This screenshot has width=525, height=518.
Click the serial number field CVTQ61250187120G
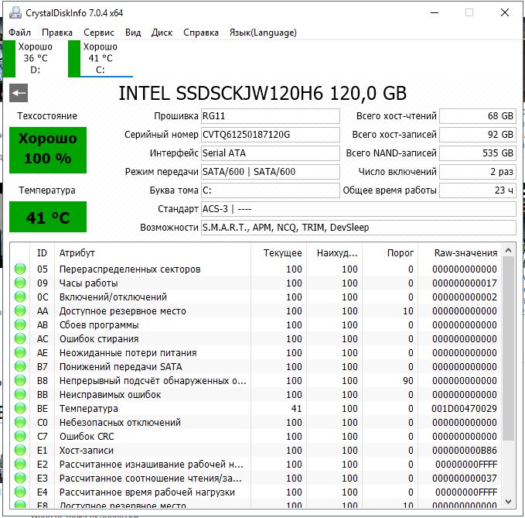click(270, 135)
